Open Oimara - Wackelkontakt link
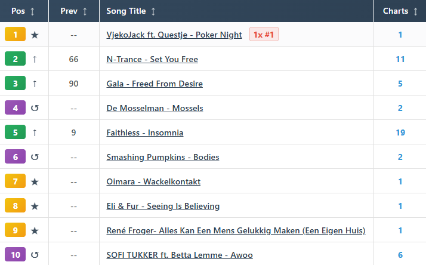 click(153, 181)
